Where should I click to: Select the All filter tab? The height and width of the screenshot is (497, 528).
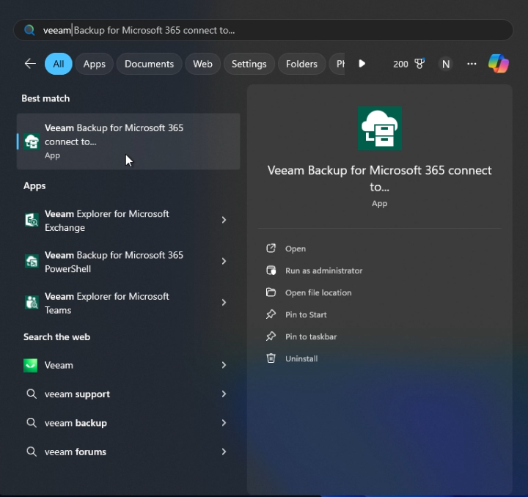(58, 64)
